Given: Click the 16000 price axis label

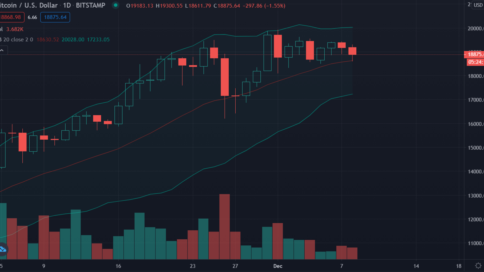Looking at the screenshot, I should coord(476,124).
